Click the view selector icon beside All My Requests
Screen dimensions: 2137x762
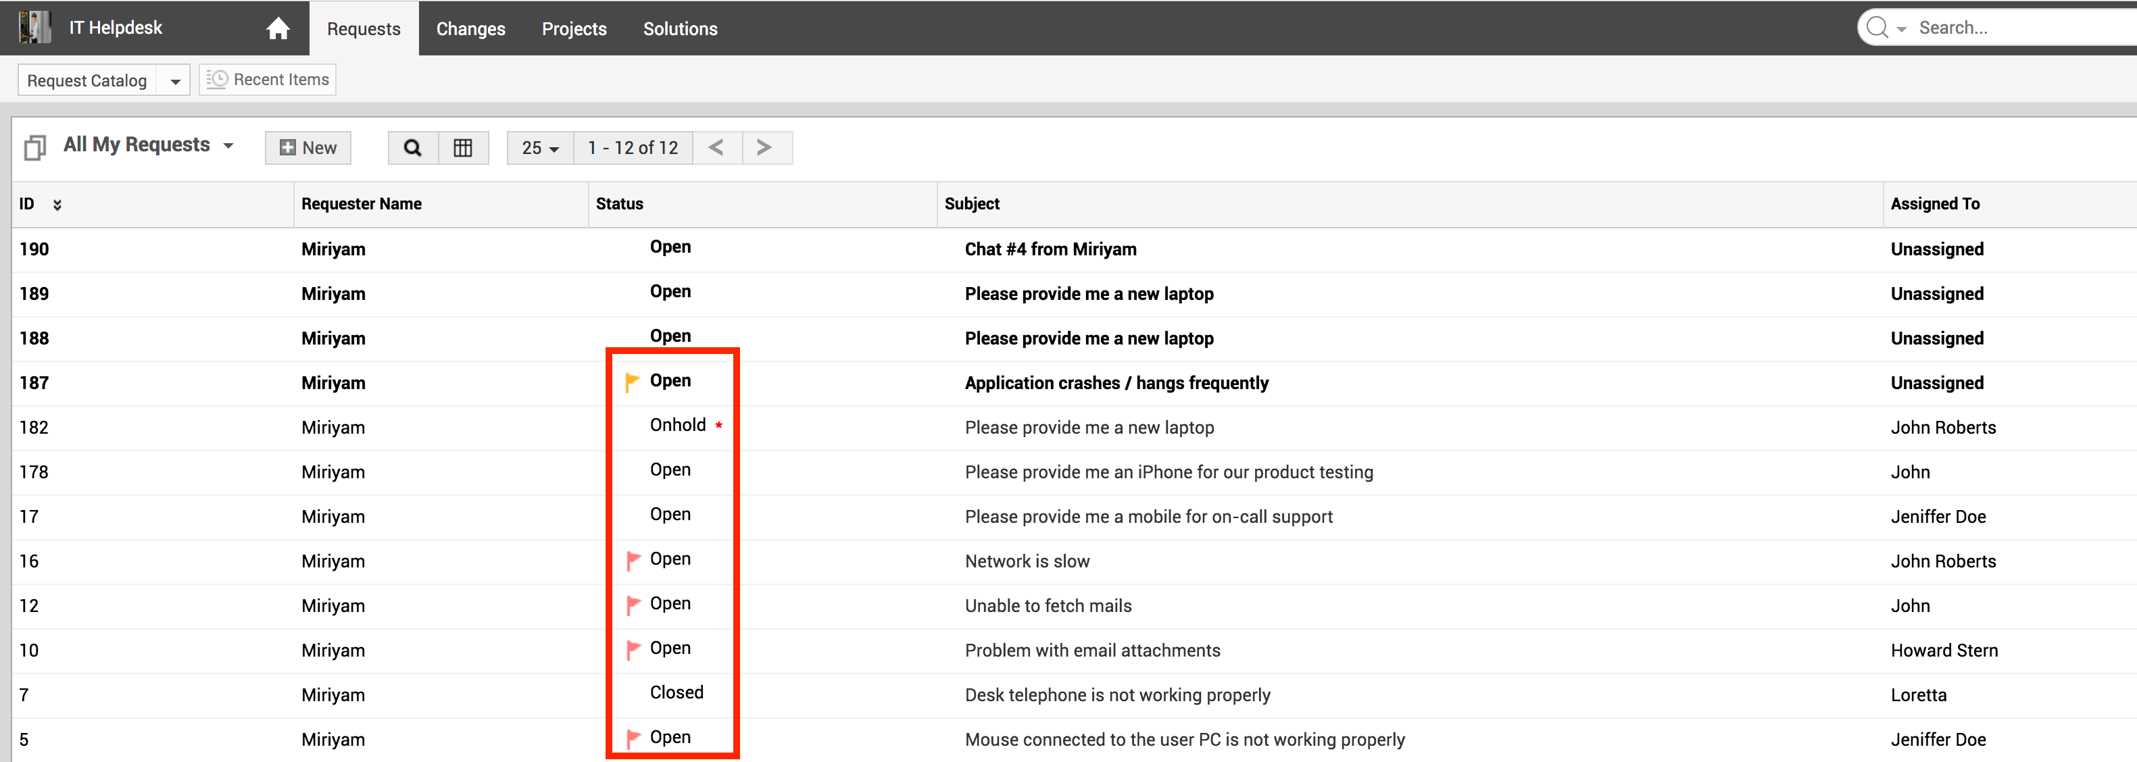click(35, 147)
